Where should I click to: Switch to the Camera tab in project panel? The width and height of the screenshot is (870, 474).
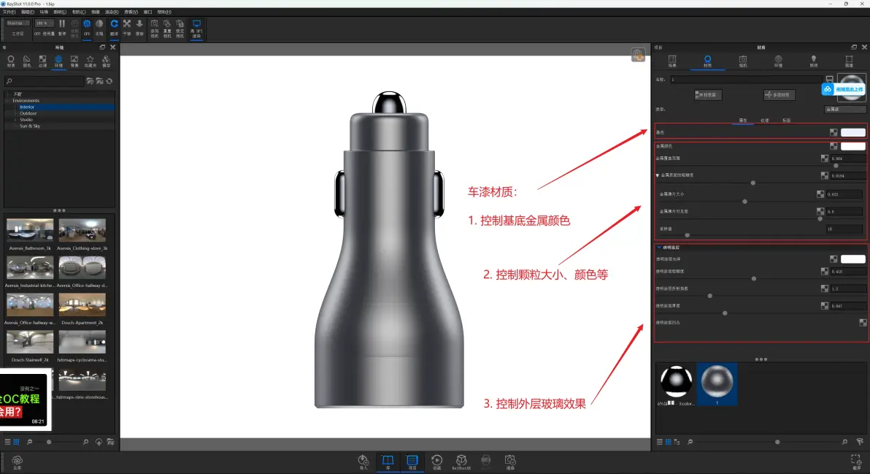click(743, 61)
